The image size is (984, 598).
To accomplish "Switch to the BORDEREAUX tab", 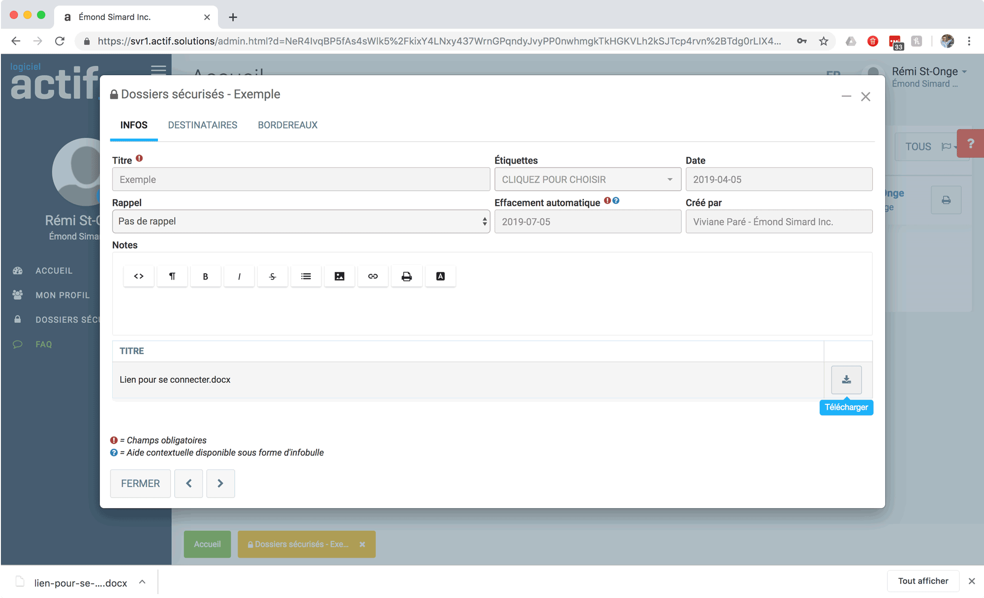I will (287, 125).
